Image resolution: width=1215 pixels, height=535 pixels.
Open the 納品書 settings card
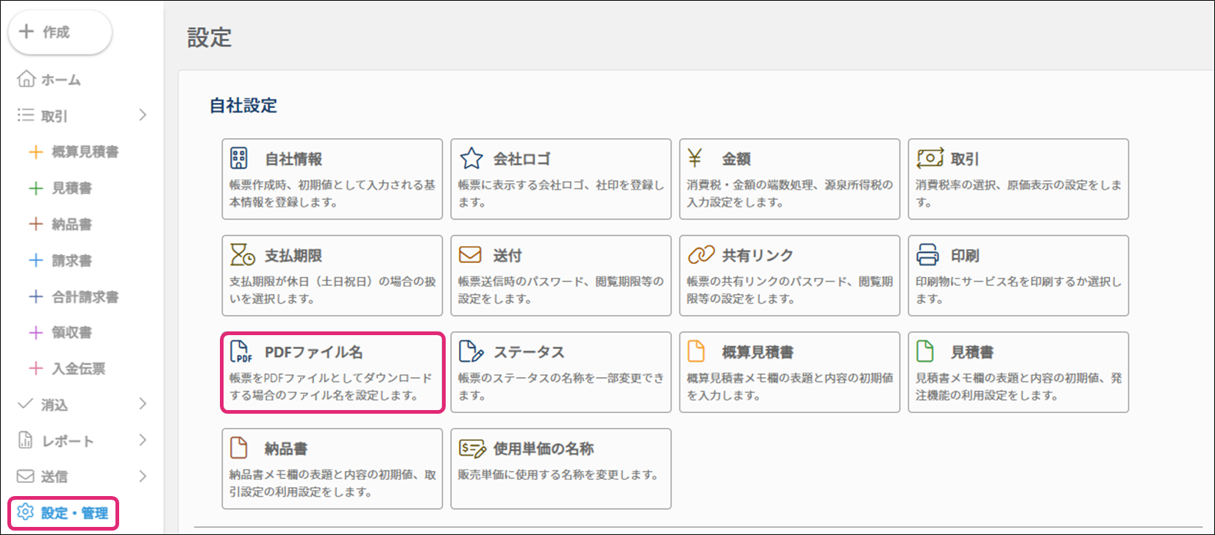tap(332, 469)
